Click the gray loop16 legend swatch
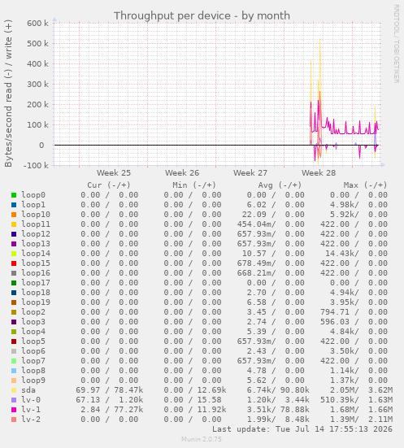This screenshot has height=448, width=404. (x=14, y=273)
